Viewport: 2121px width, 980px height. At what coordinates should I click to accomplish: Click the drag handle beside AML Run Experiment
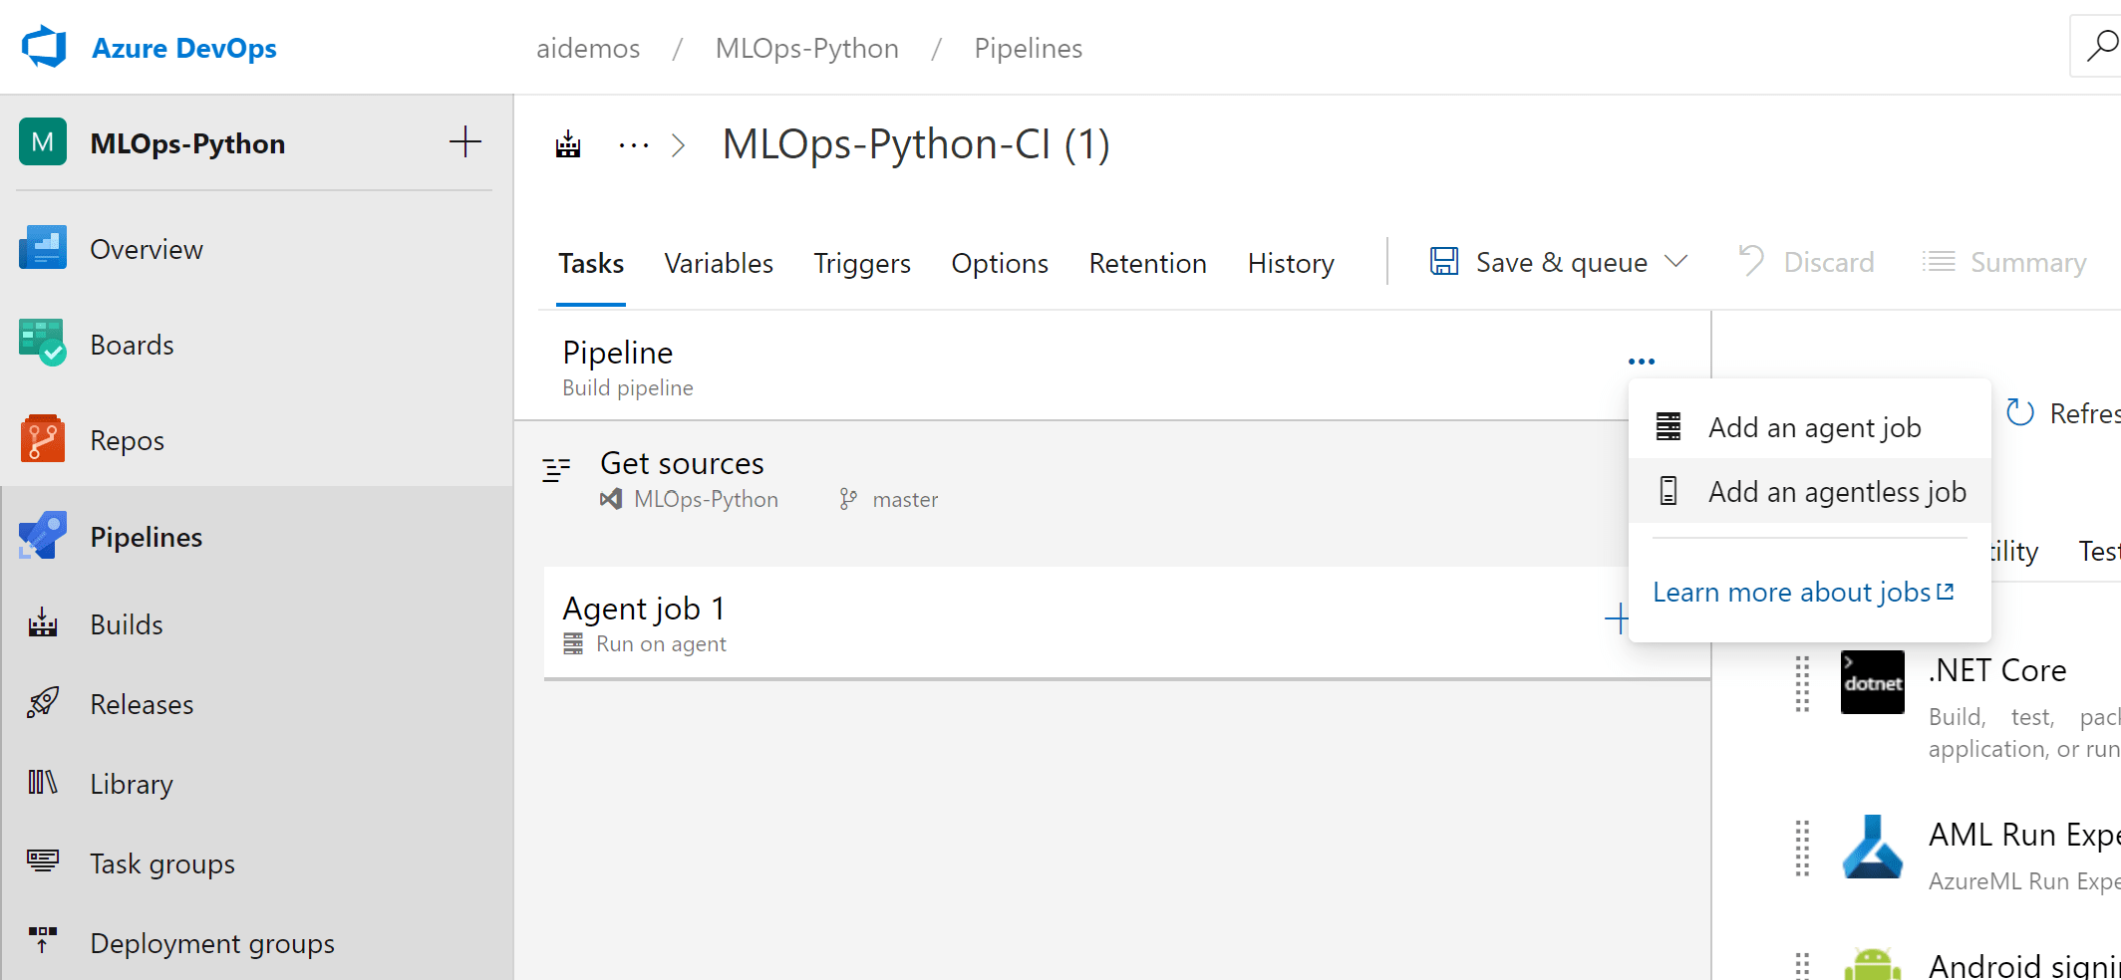tap(1802, 848)
